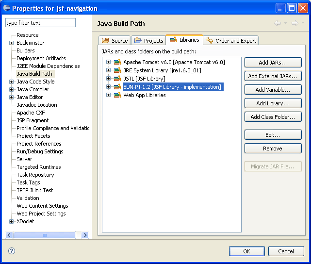Click the help question mark icon

tap(12, 251)
